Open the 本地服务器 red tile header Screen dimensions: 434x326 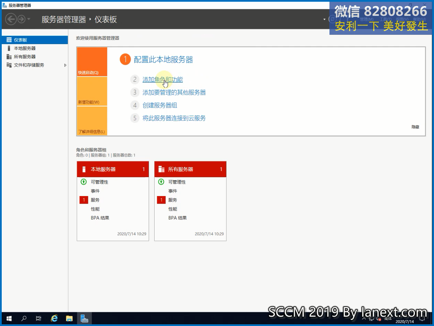113,169
